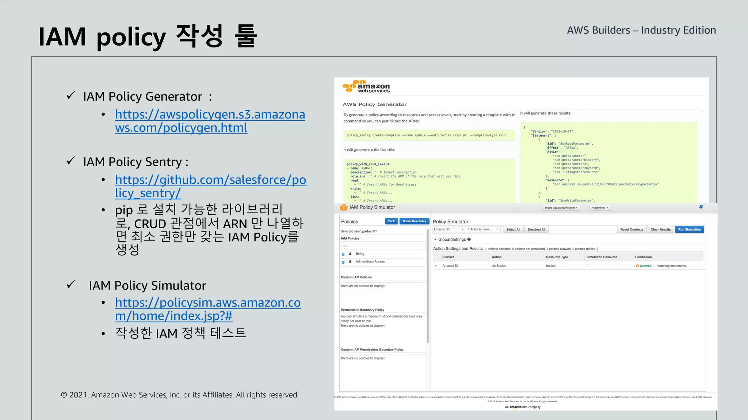Click the policy_sentry create-template command block
The image size is (748, 420).
(429, 135)
